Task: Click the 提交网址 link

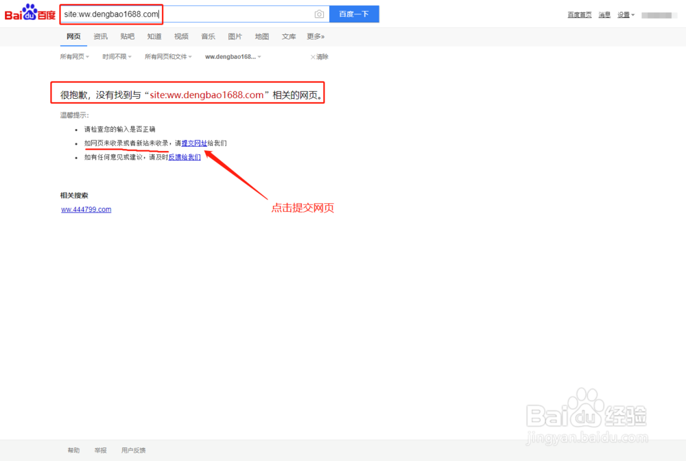Action: (194, 143)
